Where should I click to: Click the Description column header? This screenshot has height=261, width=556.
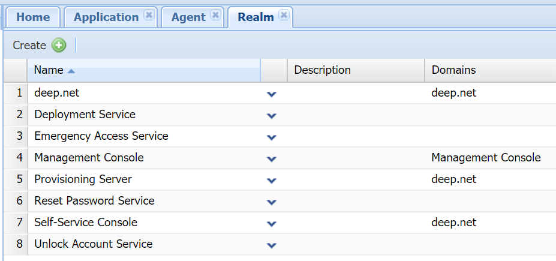322,70
